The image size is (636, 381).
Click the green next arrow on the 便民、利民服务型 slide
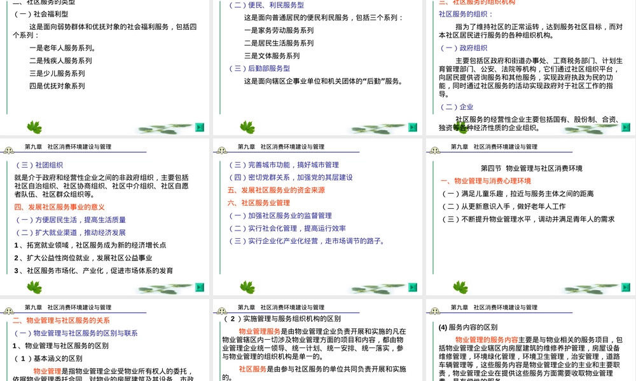413,127
